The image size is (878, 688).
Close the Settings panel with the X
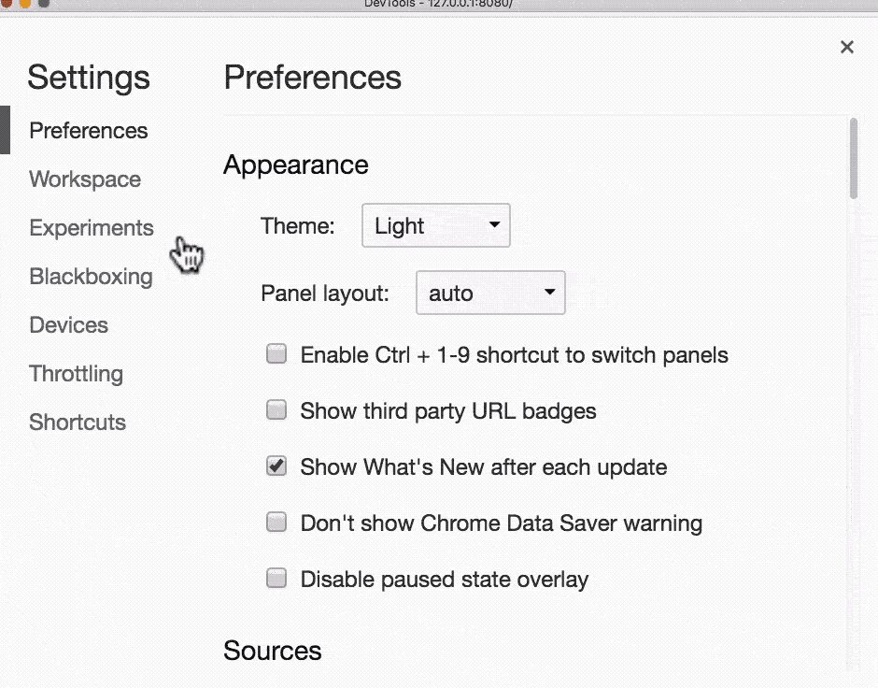(846, 47)
